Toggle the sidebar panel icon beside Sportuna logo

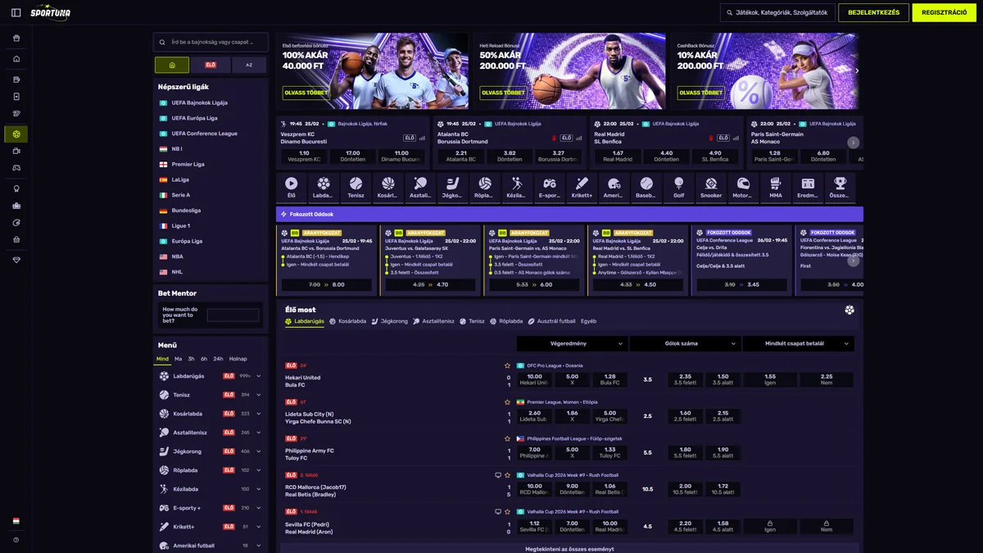pos(16,12)
